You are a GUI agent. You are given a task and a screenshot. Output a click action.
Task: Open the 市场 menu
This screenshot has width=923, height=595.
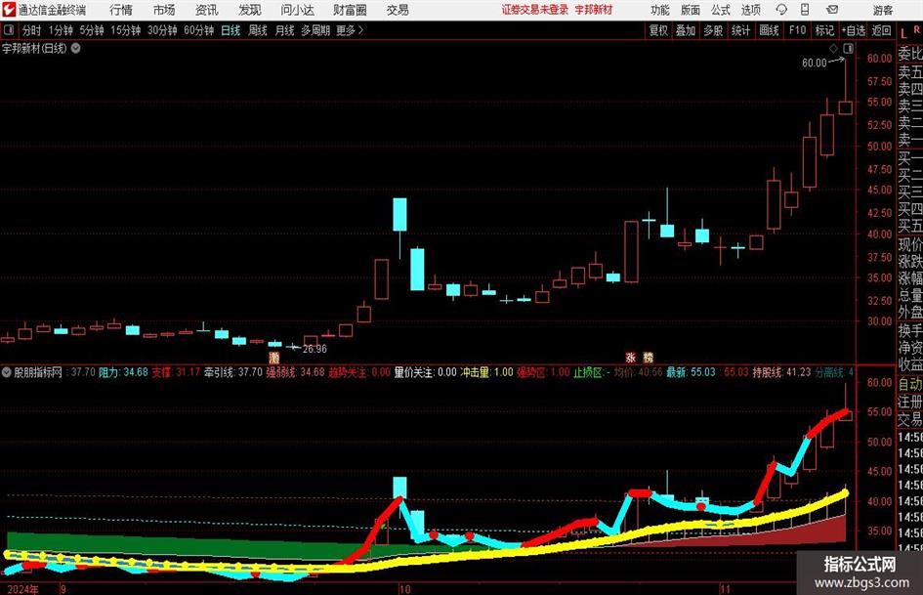(x=164, y=10)
